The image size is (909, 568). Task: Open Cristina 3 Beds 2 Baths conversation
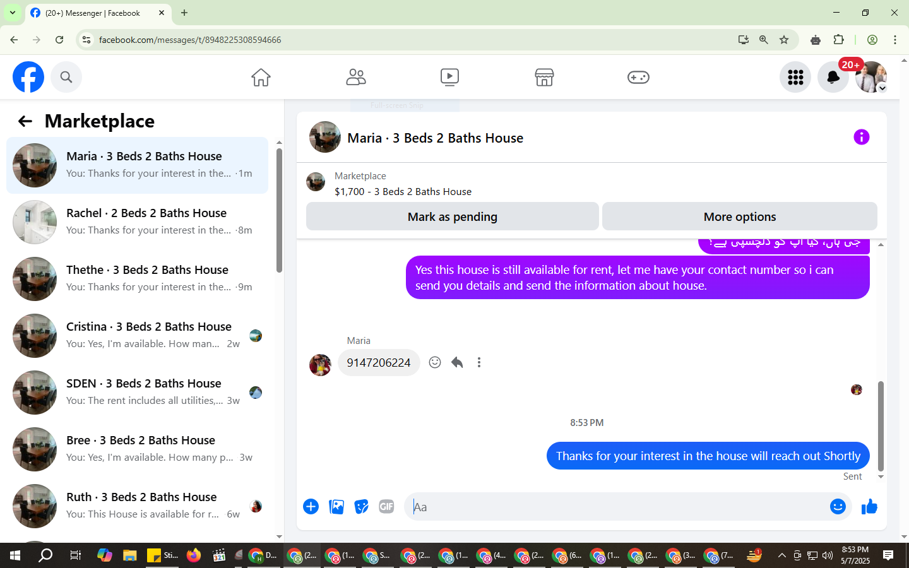click(137, 336)
